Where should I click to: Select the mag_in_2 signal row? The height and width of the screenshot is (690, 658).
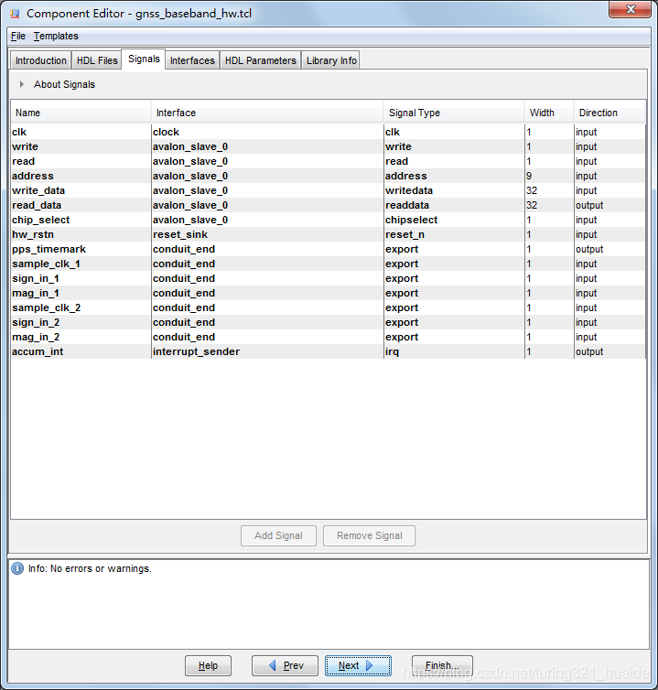(329, 337)
